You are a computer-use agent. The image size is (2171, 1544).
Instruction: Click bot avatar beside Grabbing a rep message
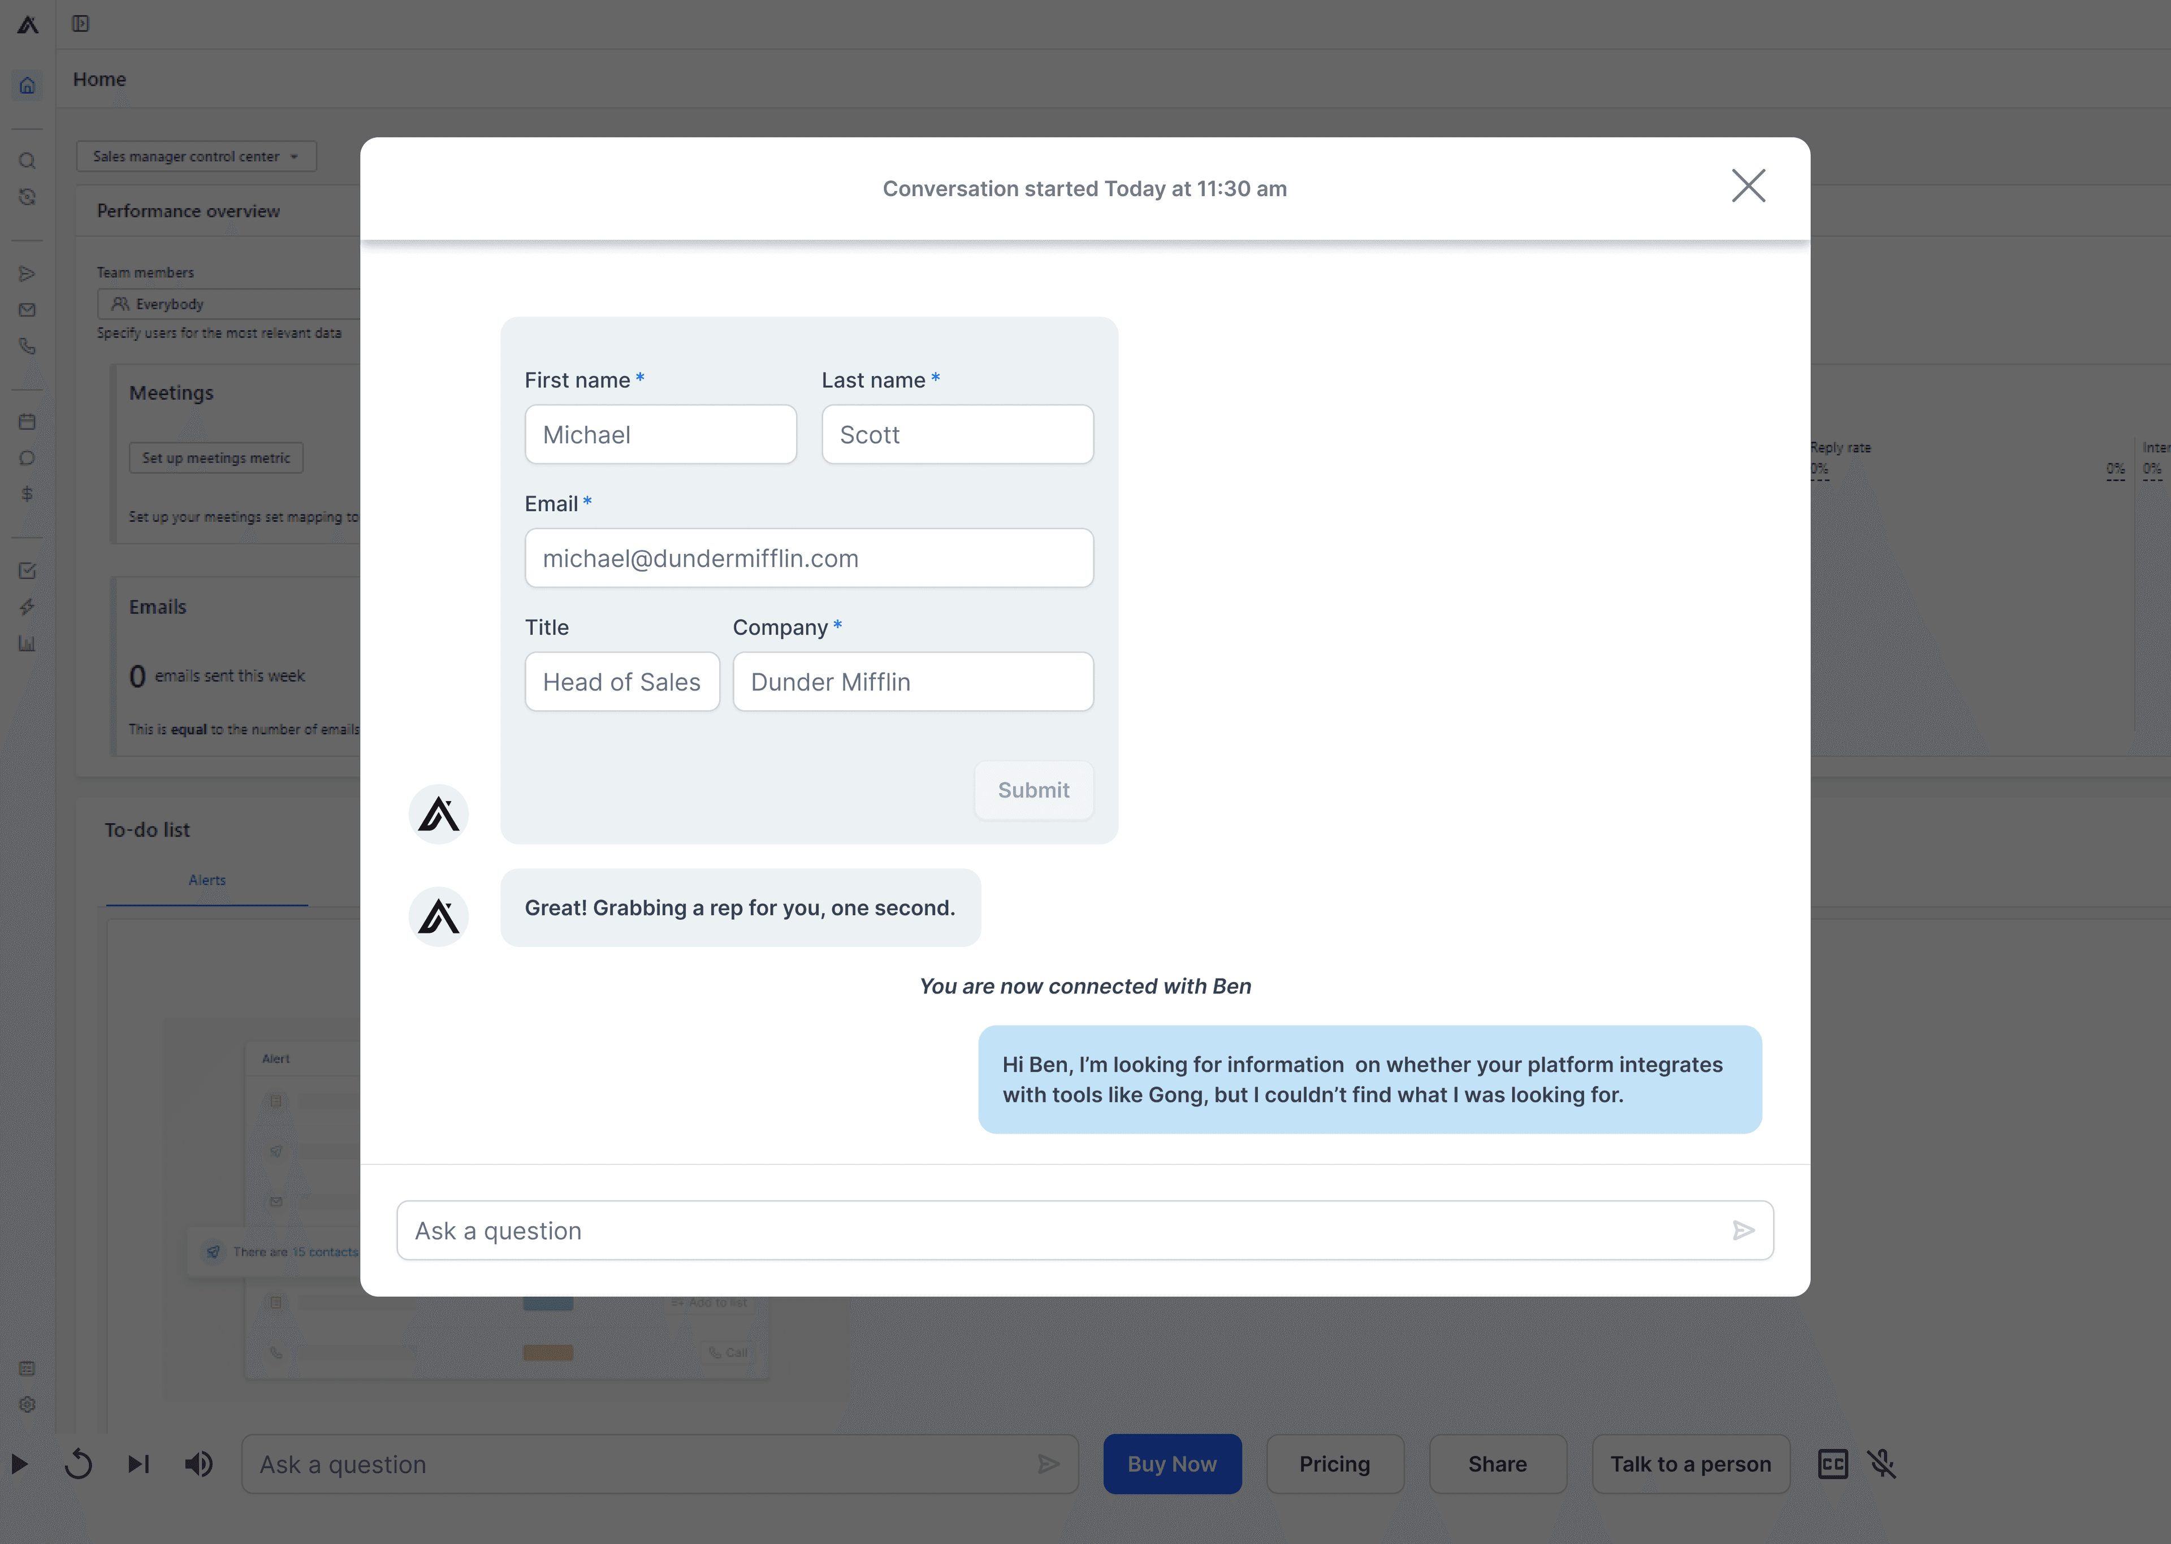438,916
